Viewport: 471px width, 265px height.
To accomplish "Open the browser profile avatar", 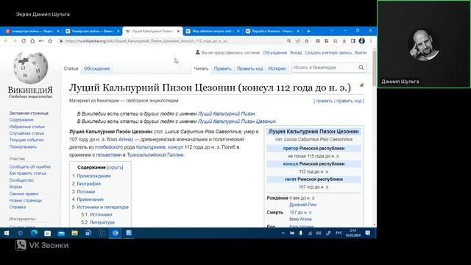I will (x=361, y=41).
